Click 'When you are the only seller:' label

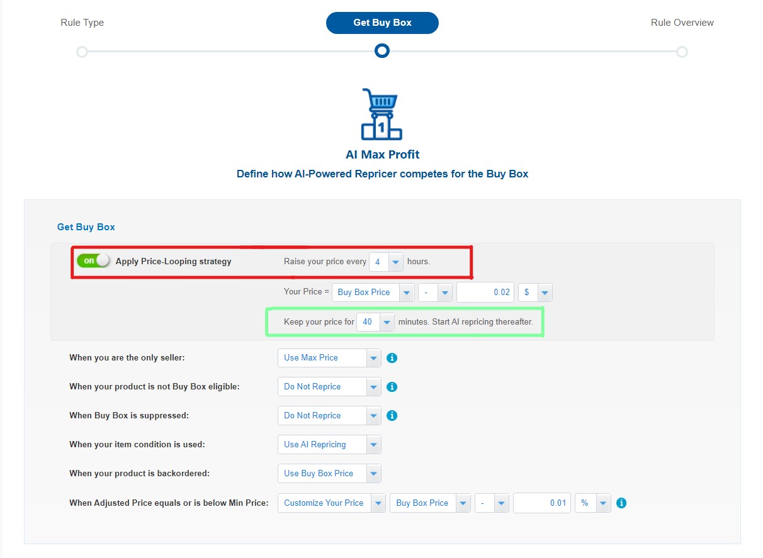click(127, 358)
